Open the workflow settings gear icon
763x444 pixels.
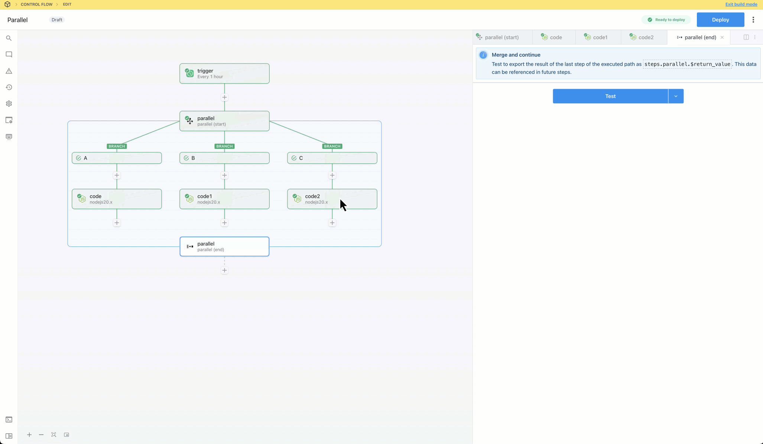point(9,104)
